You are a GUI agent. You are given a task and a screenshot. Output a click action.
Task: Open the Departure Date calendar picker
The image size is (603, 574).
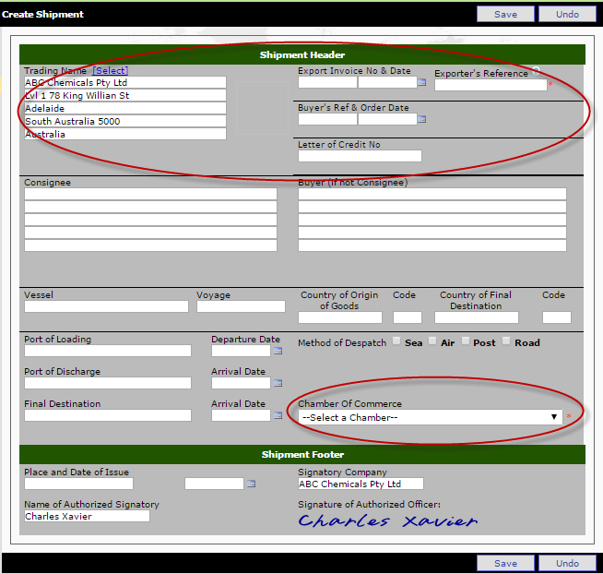pyautogui.click(x=278, y=351)
